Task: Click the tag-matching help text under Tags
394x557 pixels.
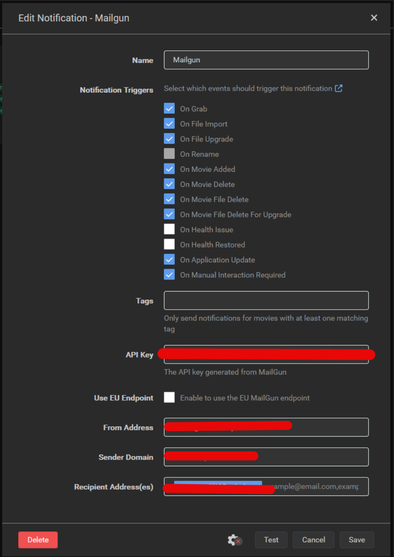Action: pyautogui.click(x=266, y=323)
